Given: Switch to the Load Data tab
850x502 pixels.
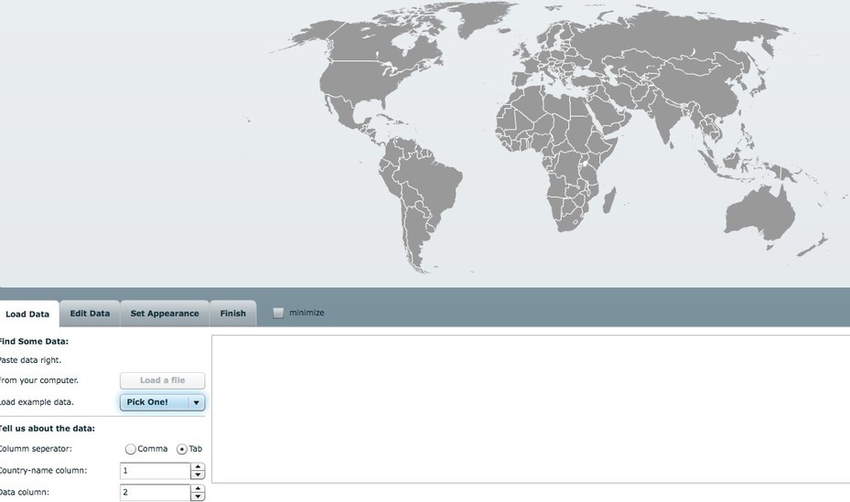Looking at the screenshot, I should [27, 314].
